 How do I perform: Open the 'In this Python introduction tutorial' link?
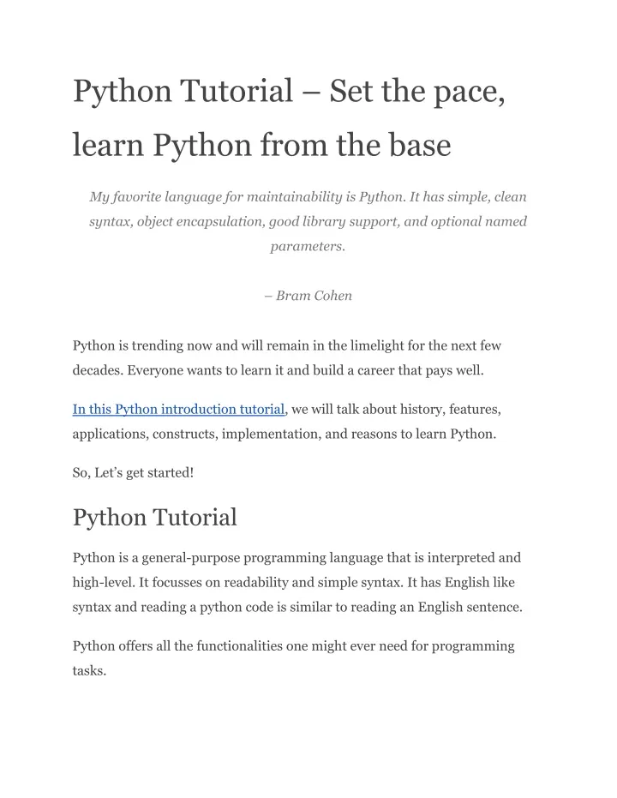[x=178, y=409]
